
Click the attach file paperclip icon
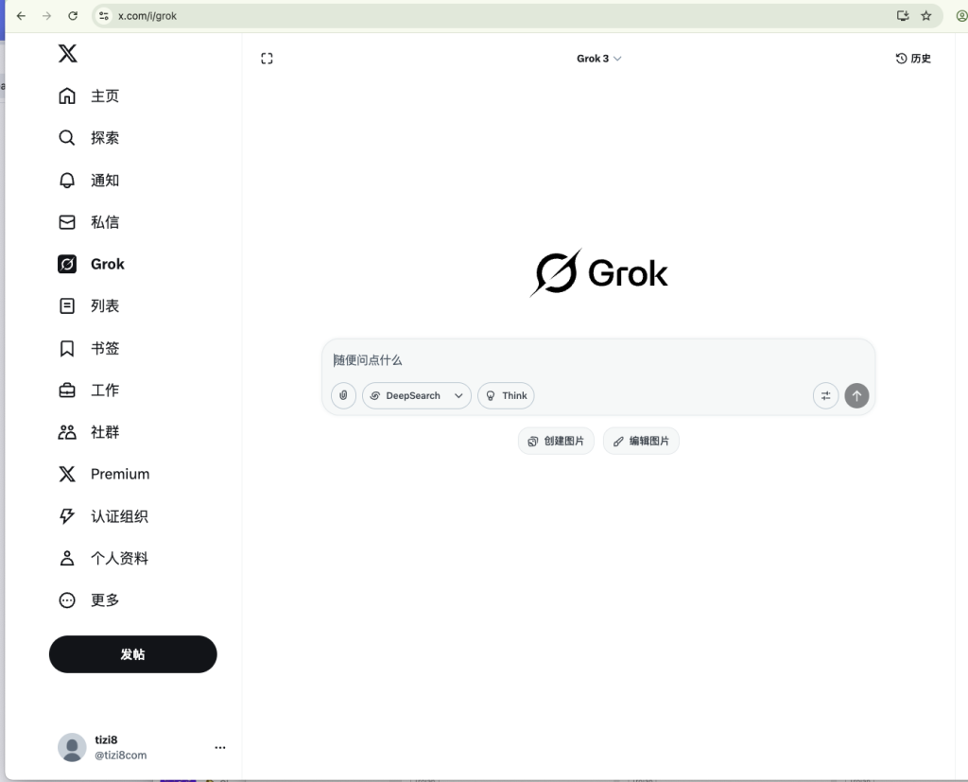pos(343,395)
